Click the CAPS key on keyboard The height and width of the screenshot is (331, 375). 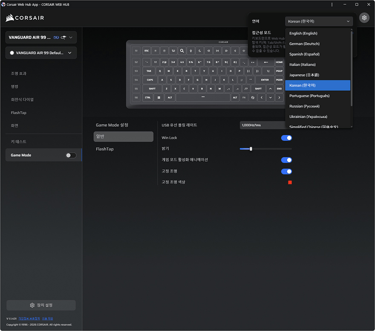click(x=150, y=80)
